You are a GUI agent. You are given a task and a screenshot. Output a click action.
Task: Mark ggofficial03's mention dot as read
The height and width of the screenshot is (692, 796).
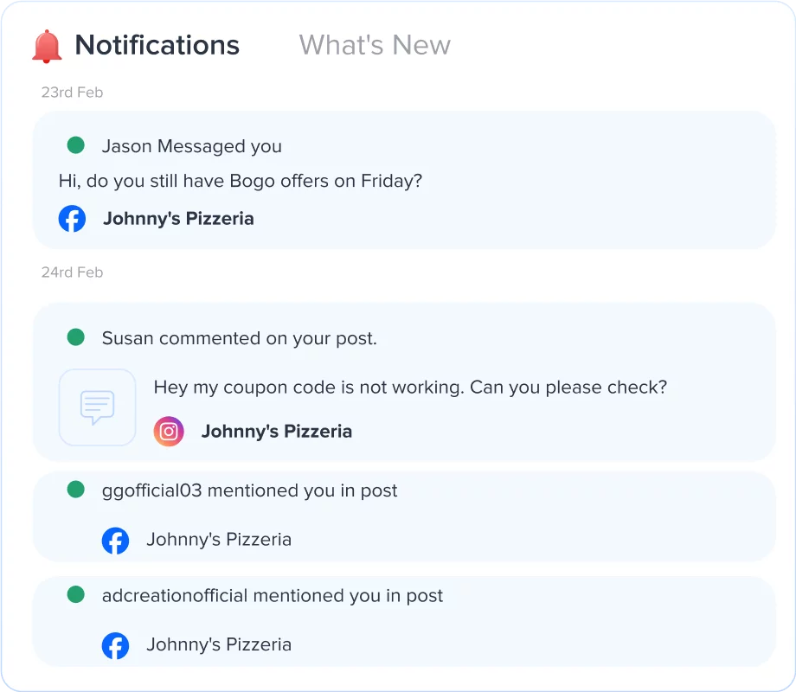coord(75,490)
